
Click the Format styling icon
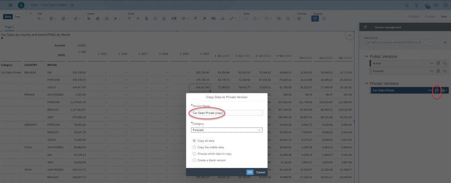[299, 18]
